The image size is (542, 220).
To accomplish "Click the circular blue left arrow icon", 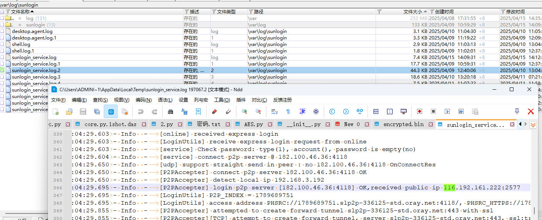I will coord(332,112).
